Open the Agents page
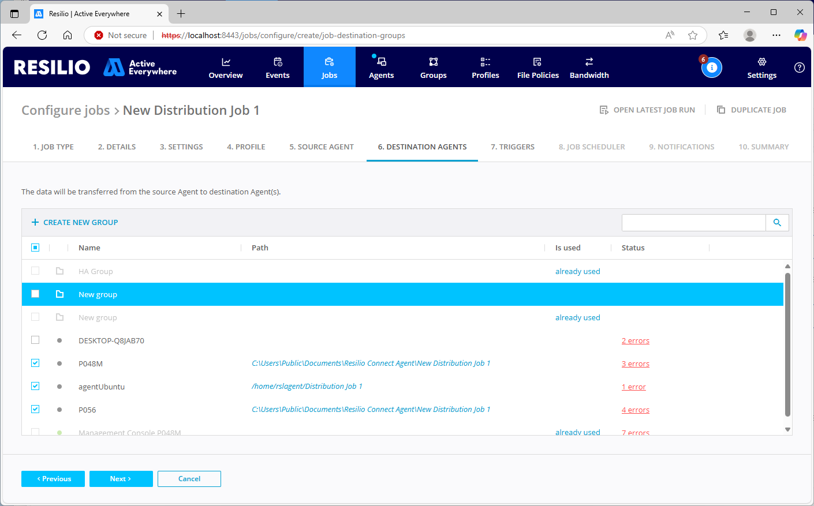 tap(381, 68)
